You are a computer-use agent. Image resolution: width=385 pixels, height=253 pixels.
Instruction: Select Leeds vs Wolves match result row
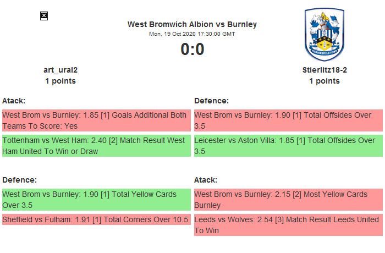[x=288, y=225]
